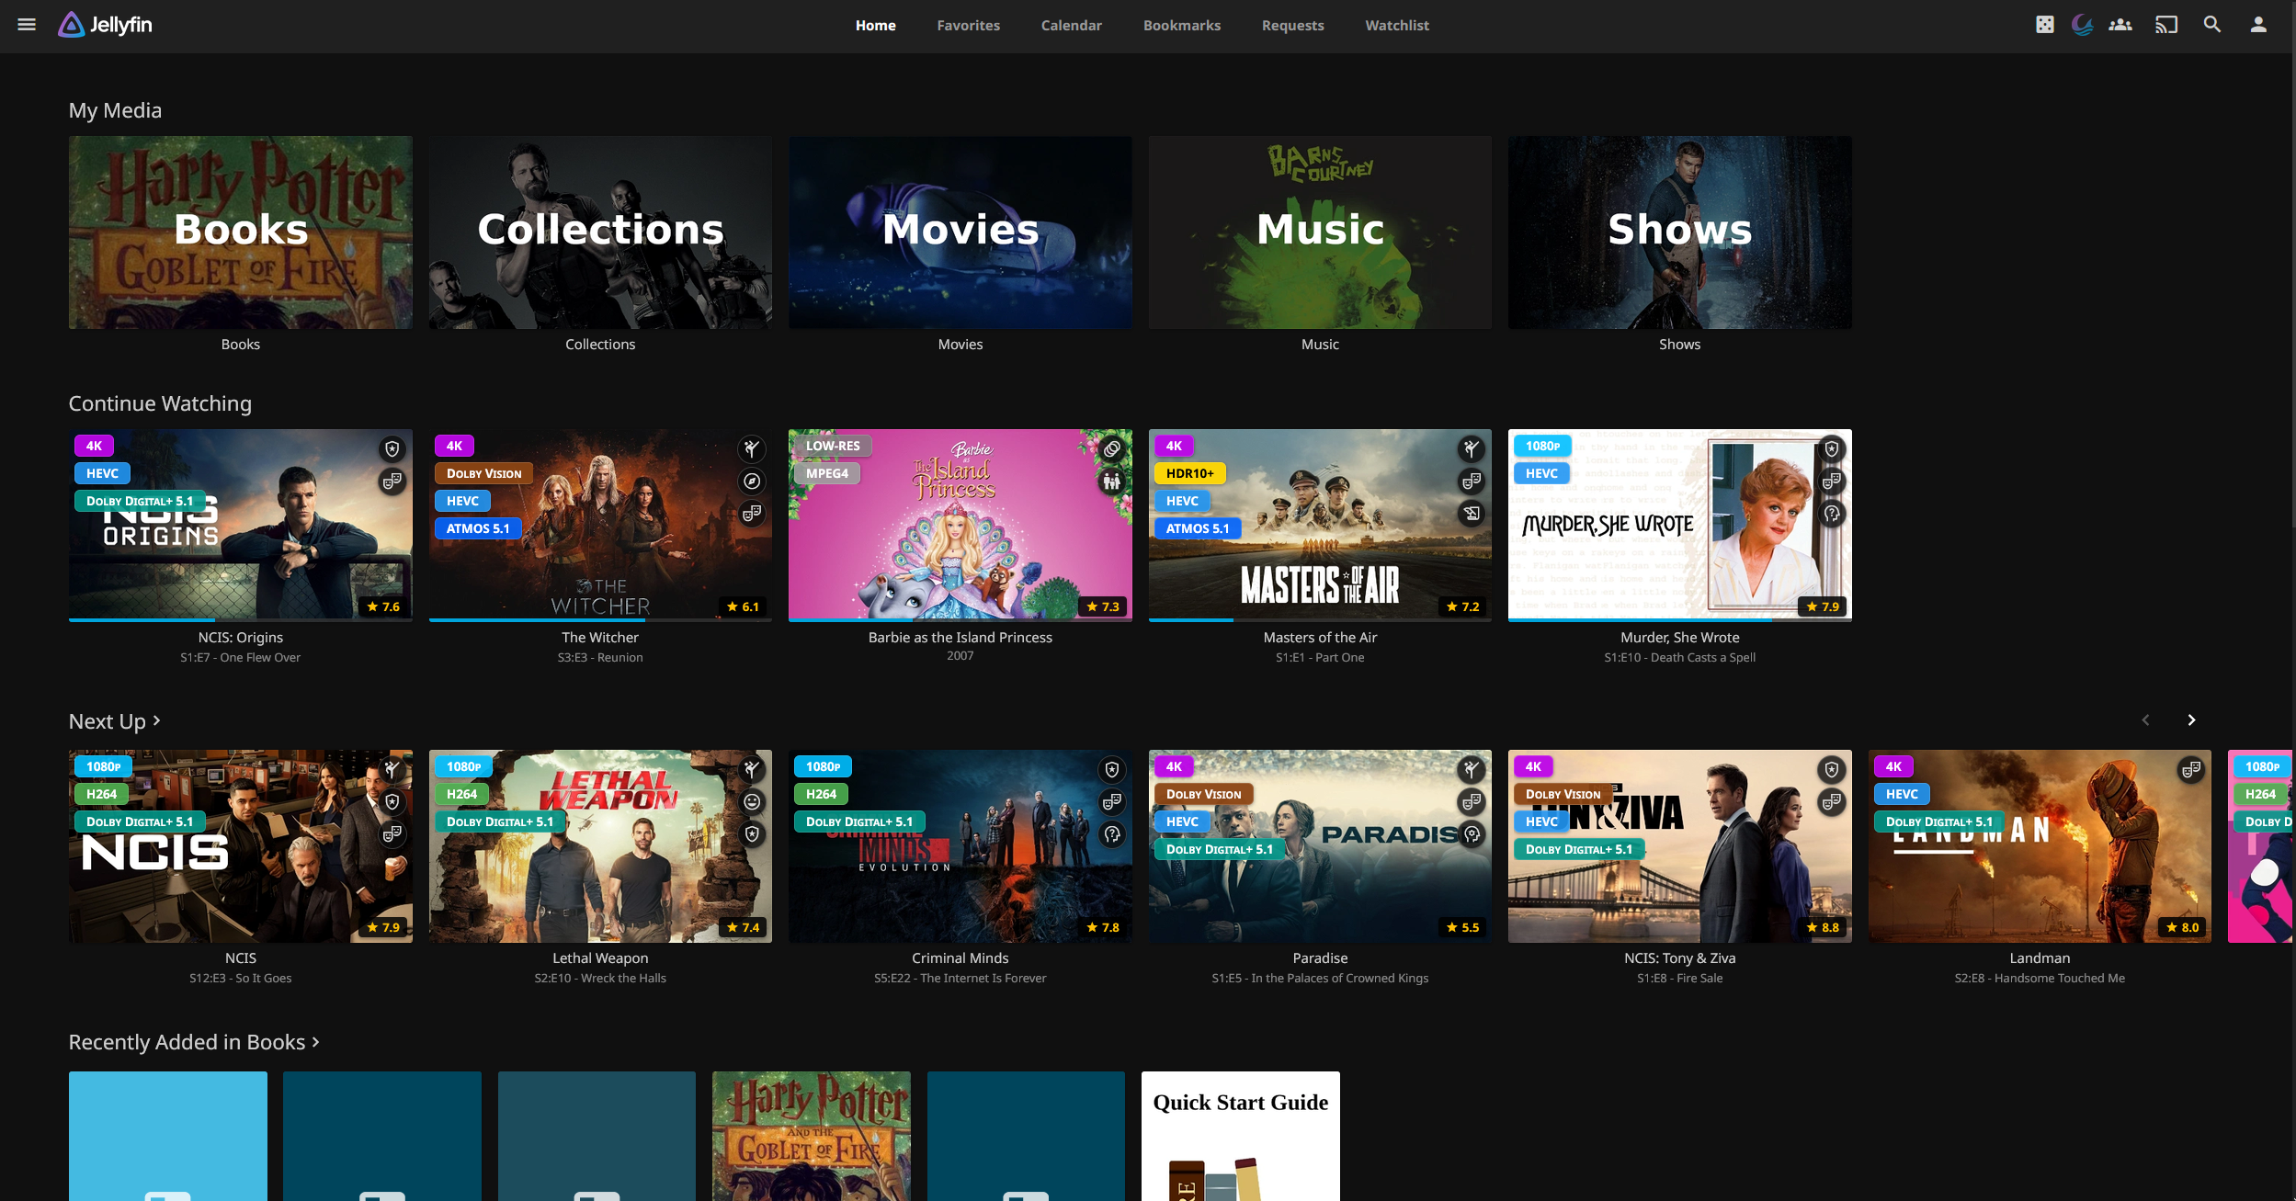This screenshot has height=1201, width=2296.
Task: Select the Bookmarks tab
Action: point(1181,26)
